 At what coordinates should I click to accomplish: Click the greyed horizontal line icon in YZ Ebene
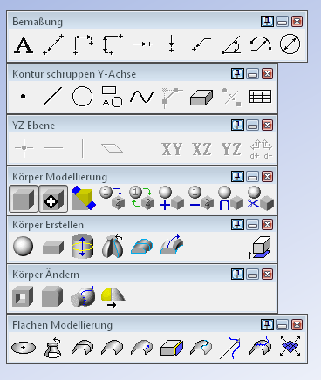pos(53,148)
